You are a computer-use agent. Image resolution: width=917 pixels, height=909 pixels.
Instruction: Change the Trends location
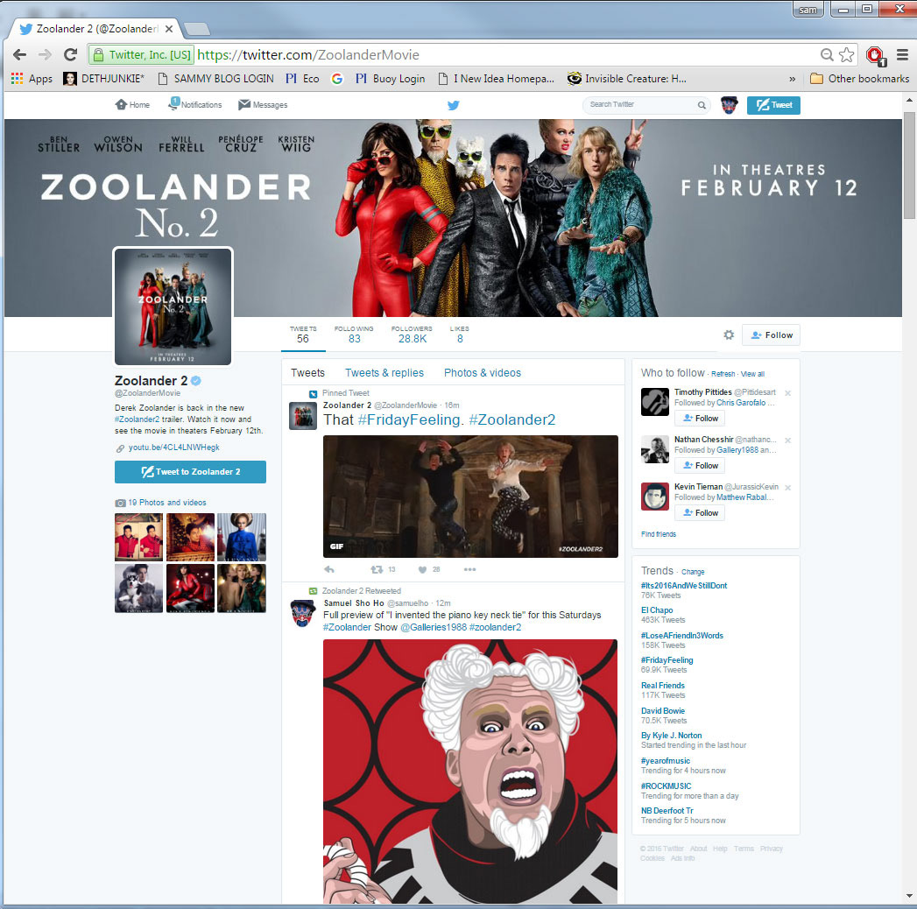pyautogui.click(x=693, y=572)
